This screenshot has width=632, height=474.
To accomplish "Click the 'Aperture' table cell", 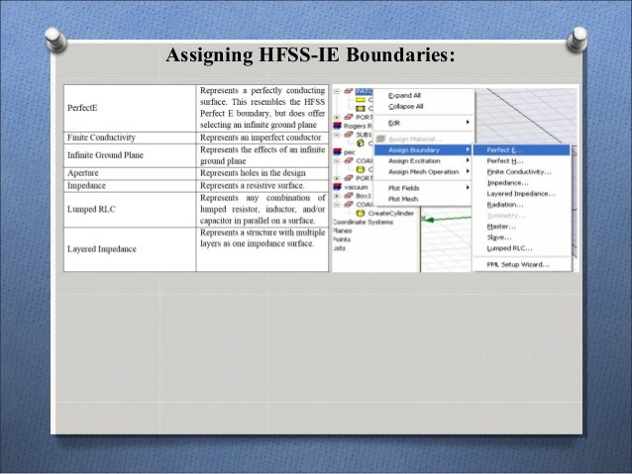I will (130, 173).
